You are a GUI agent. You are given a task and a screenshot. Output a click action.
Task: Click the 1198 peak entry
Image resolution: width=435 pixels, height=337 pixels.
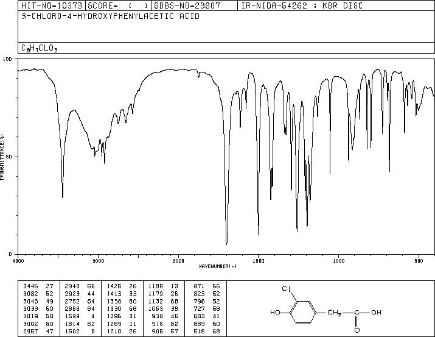164,286
